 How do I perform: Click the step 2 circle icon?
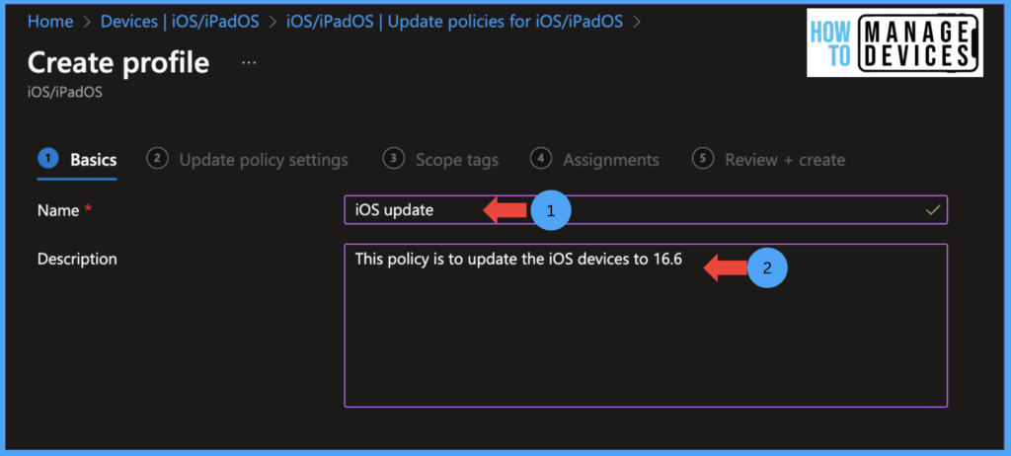point(157,159)
